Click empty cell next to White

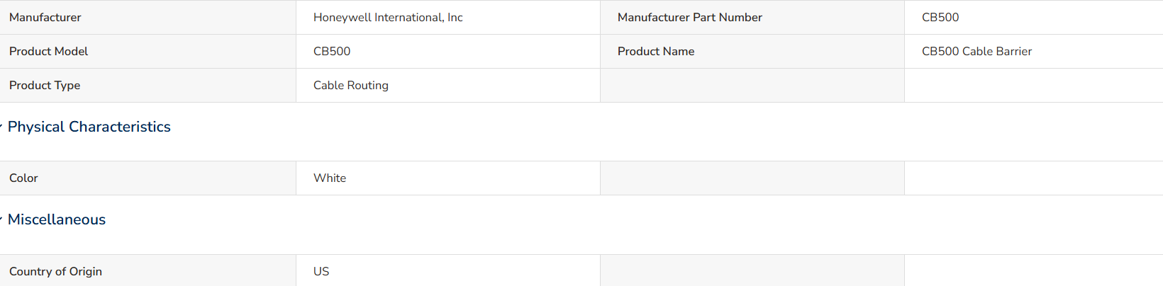point(752,178)
